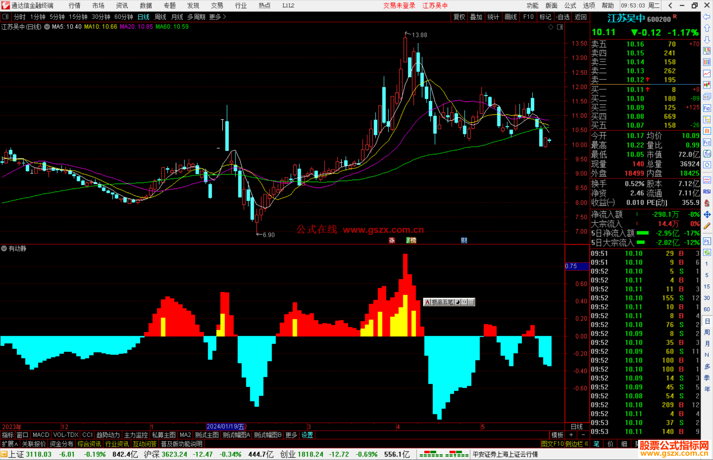Toggle the chart layout icon before 分时
The height and width of the screenshot is (460, 713).
[x=6, y=17]
